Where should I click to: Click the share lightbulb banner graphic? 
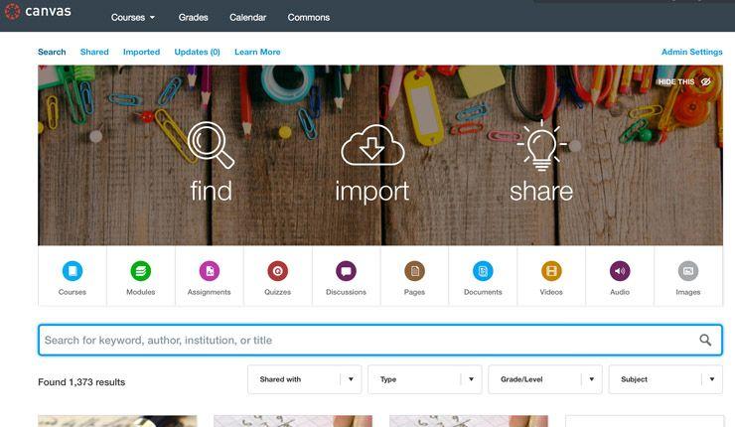click(541, 145)
